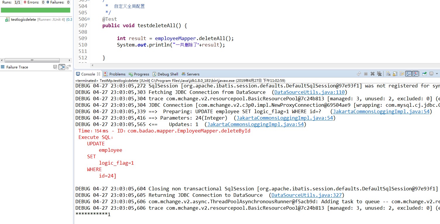The width and height of the screenshot is (440, 224).
Task: Remove the terminated launch with the X icon
Action: pos(372,74)
